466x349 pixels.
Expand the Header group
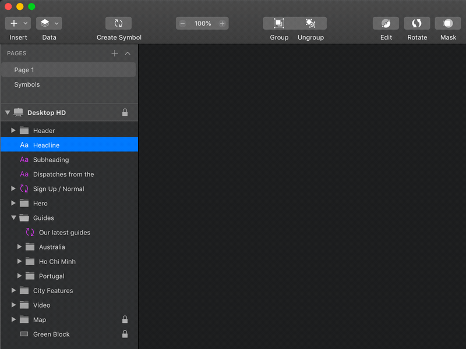(x=13, y=130)
